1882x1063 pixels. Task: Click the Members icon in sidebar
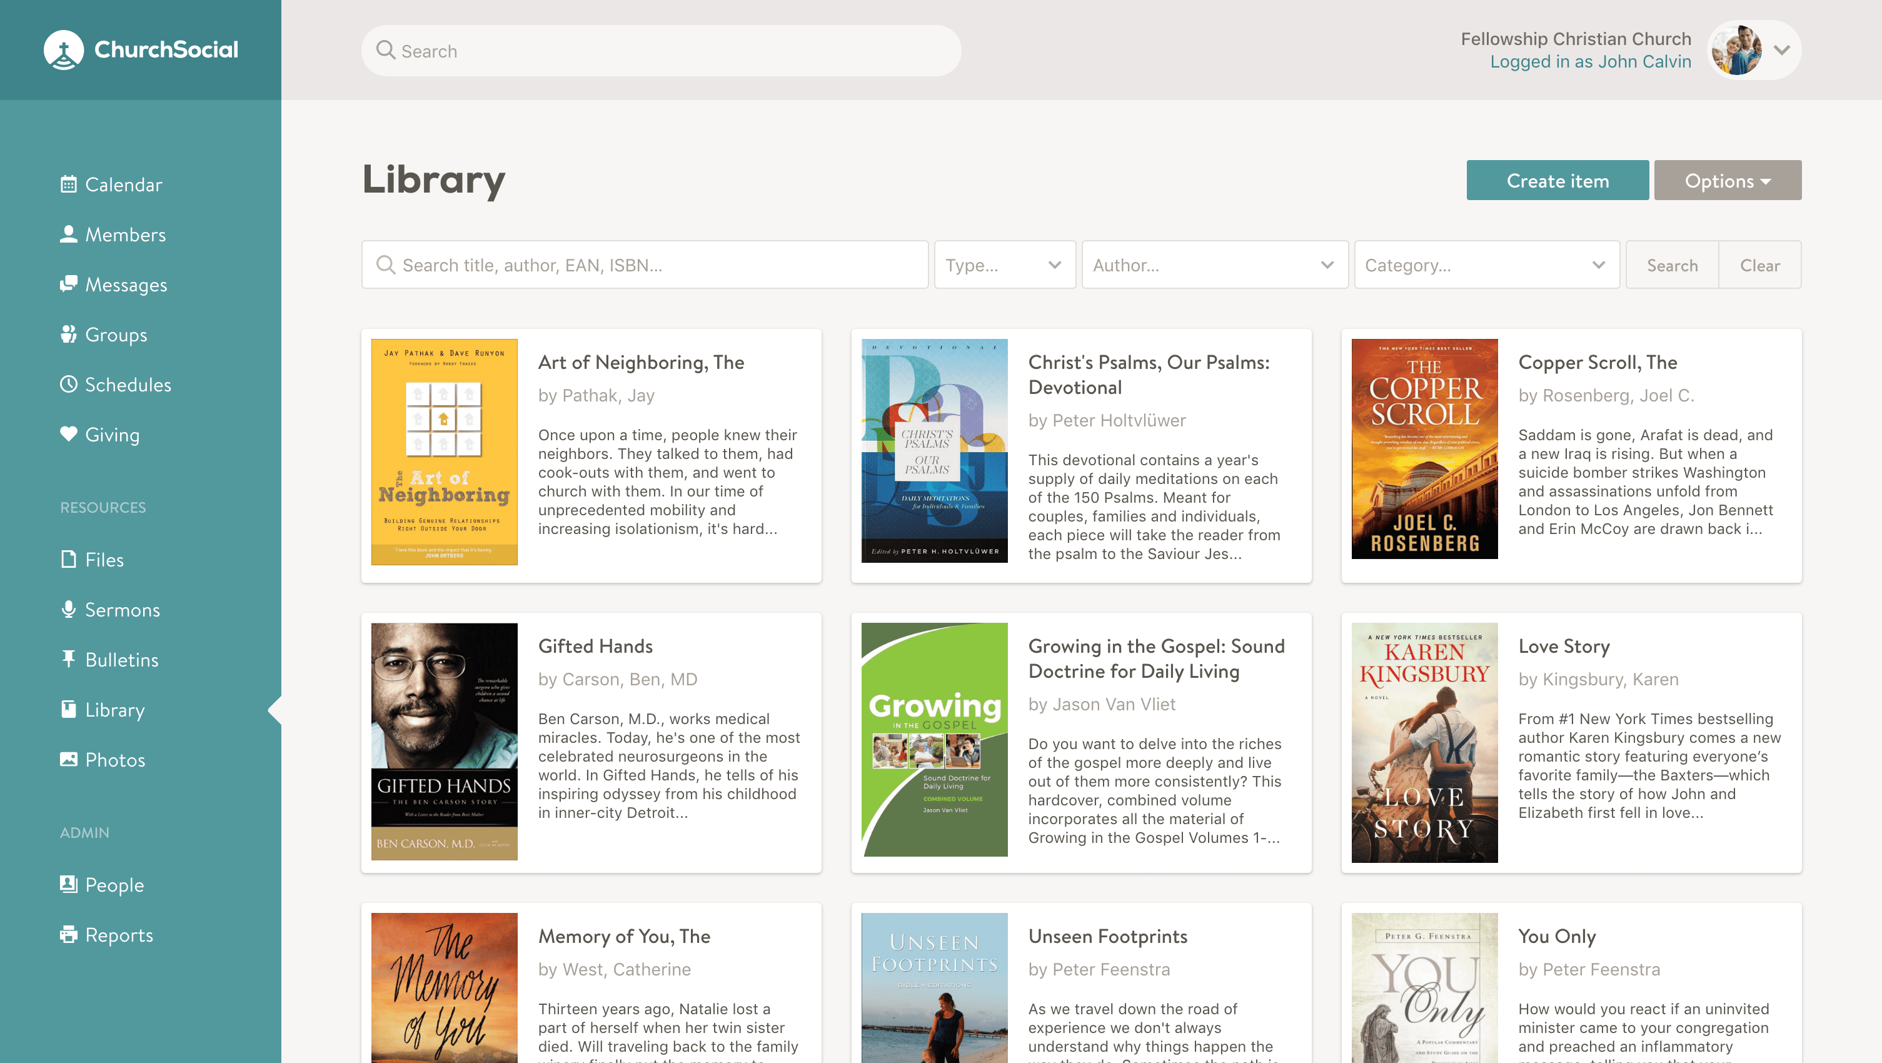[68, 234]
